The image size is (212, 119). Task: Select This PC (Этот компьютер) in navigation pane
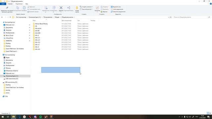pos(10,55)
